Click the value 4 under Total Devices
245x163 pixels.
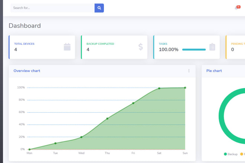click(x=16, y=50)
